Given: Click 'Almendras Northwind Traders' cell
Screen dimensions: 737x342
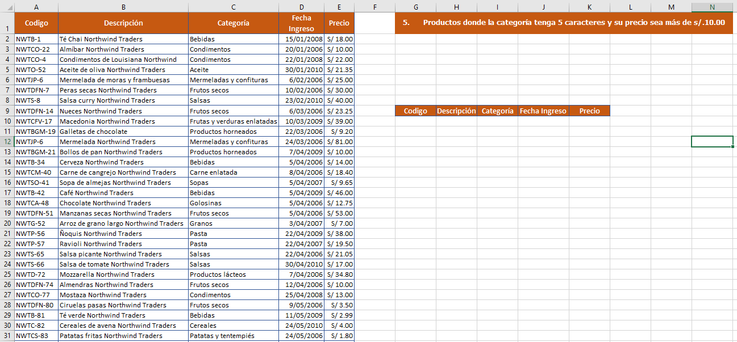Looking at the screenshot, I should pos(123,285).
